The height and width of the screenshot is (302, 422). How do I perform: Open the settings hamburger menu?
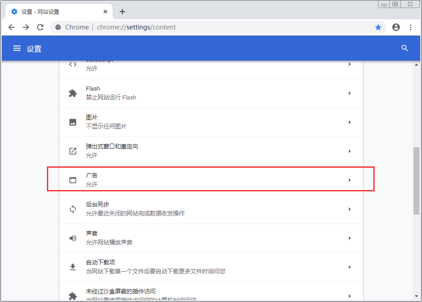17,48
